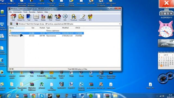Open the Options menu

[x=40, y=12]
